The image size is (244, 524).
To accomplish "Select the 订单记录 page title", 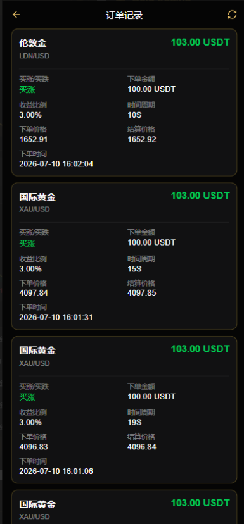I will click(x=124, y=15).
